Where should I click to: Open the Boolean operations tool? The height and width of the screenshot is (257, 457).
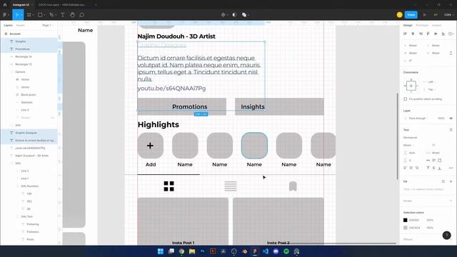tap(244, 14)
